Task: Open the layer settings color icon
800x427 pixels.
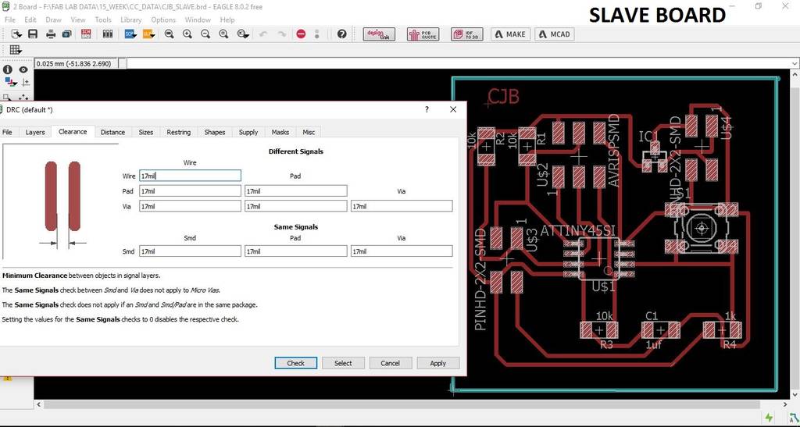Action: pyautogui.click(x=9, y=82)
